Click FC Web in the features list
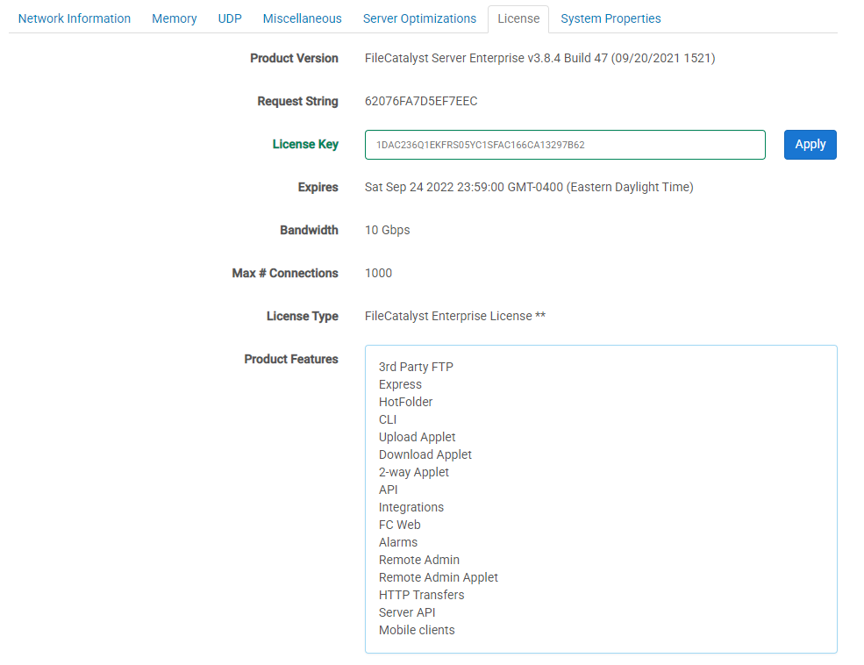This screenshot has height=665, width=864. click(399, 525)
